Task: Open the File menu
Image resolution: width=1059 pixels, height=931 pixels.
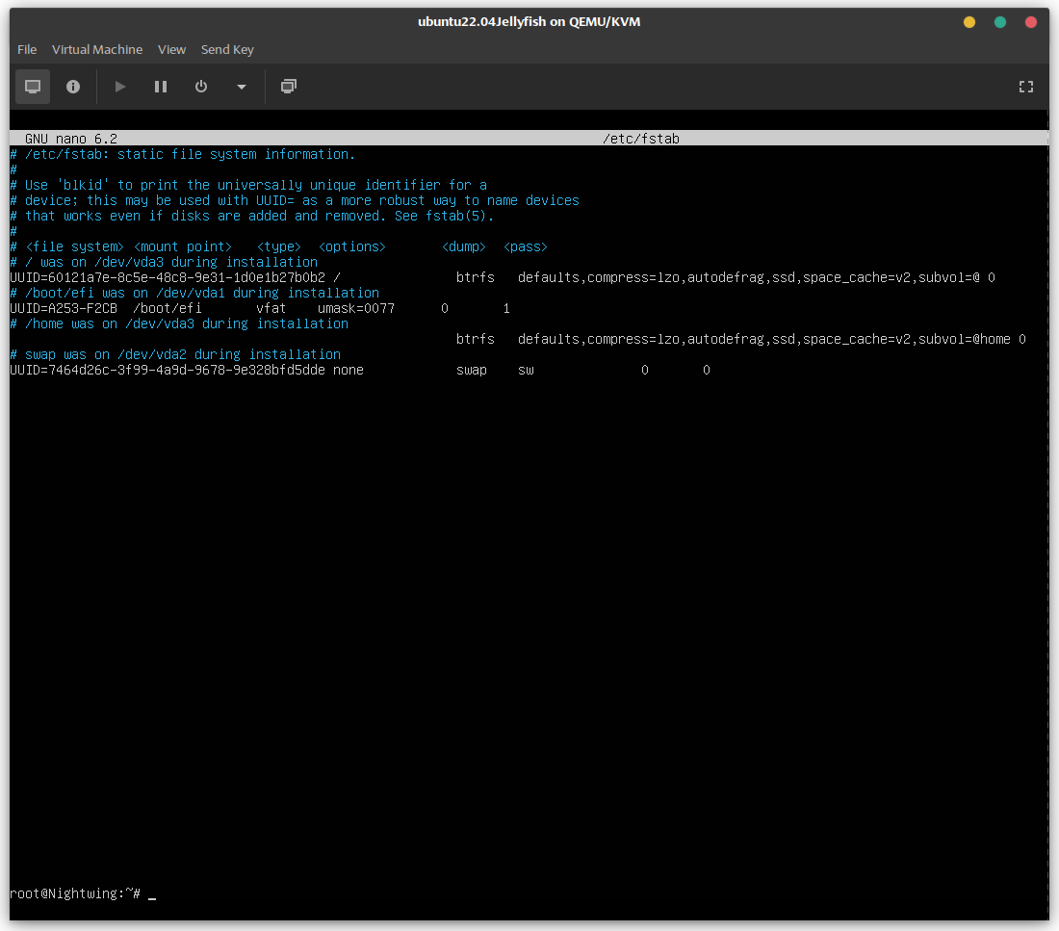Action: point(27,49)
